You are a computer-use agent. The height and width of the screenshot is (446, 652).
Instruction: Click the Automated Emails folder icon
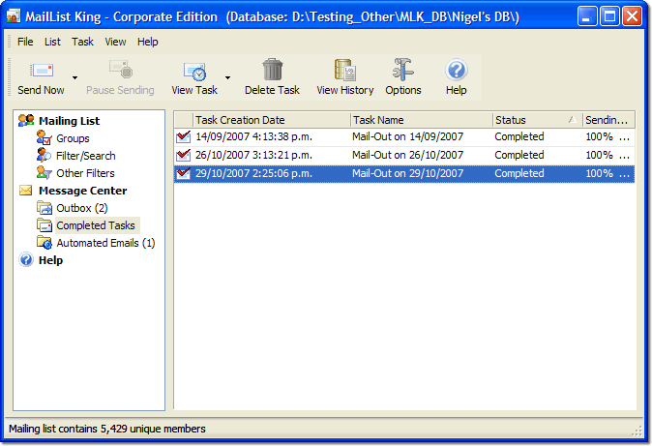[x=44, y=242]
